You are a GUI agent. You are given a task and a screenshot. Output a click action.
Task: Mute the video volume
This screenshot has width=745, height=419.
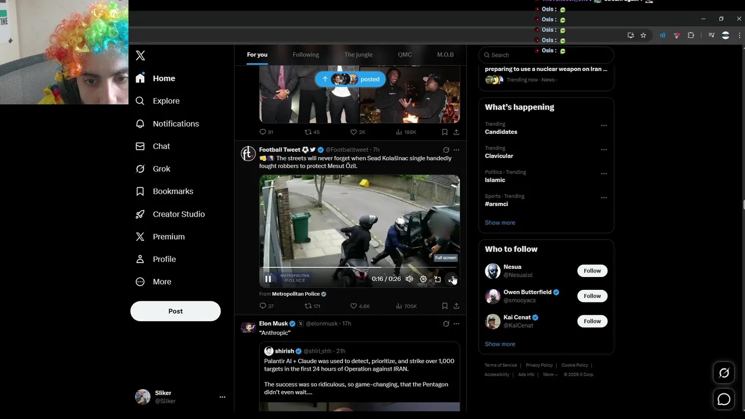pos(409,279)
